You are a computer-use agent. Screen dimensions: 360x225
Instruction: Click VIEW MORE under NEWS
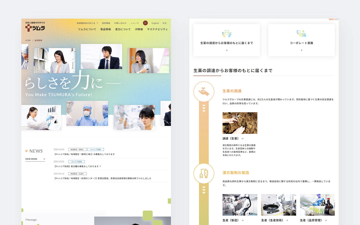[x=35, y=159]
